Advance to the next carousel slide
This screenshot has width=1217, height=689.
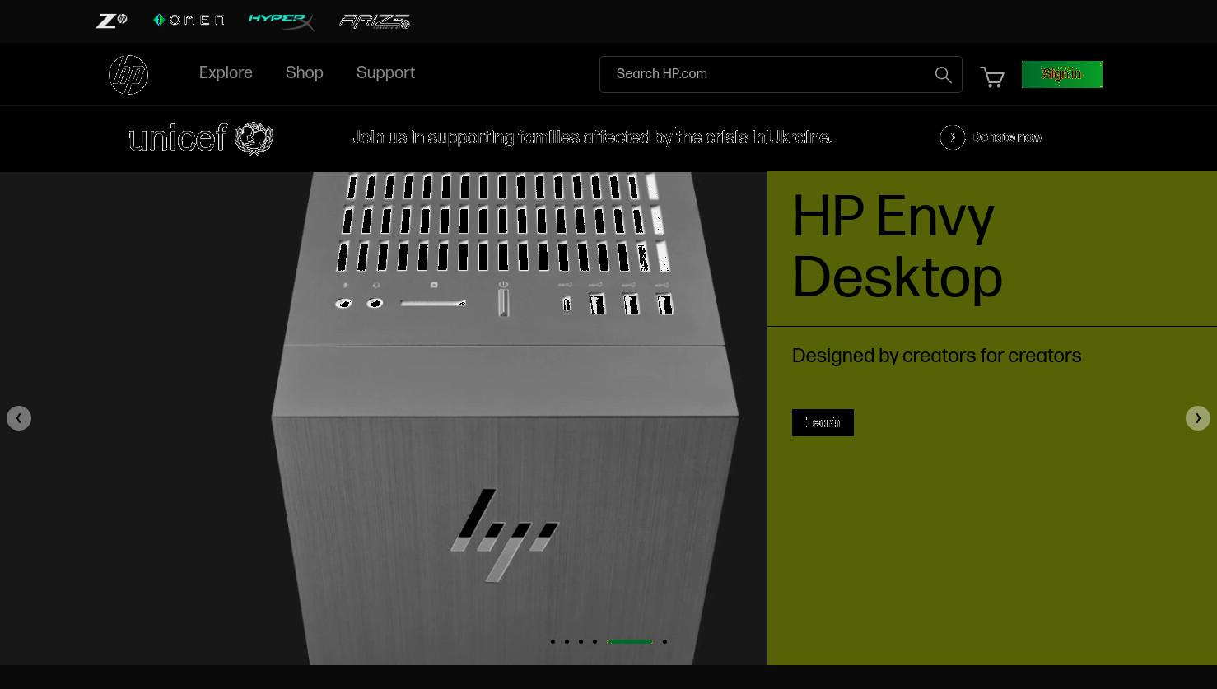point(1198,418)
